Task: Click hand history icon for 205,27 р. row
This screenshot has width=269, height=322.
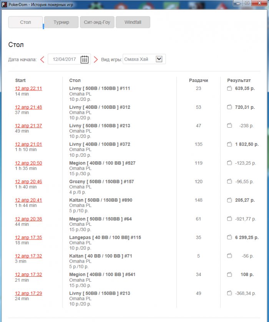Action: click(x=229, y=200)
